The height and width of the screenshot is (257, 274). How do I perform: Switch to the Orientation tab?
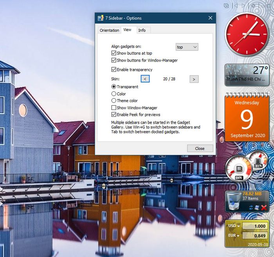(109, 30)
